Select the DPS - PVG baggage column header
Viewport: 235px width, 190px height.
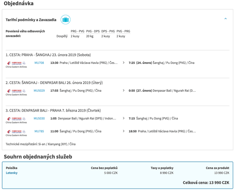pos(108,31)
